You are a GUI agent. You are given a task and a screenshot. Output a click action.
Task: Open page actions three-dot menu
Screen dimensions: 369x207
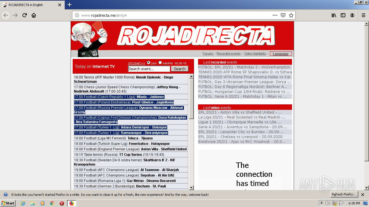(x=275, y=15)
